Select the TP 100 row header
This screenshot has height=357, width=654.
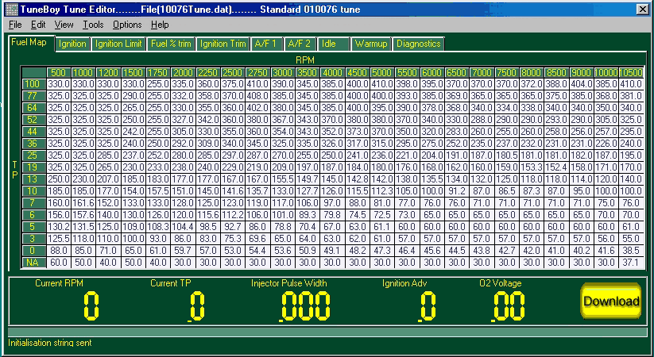[34, 84]
